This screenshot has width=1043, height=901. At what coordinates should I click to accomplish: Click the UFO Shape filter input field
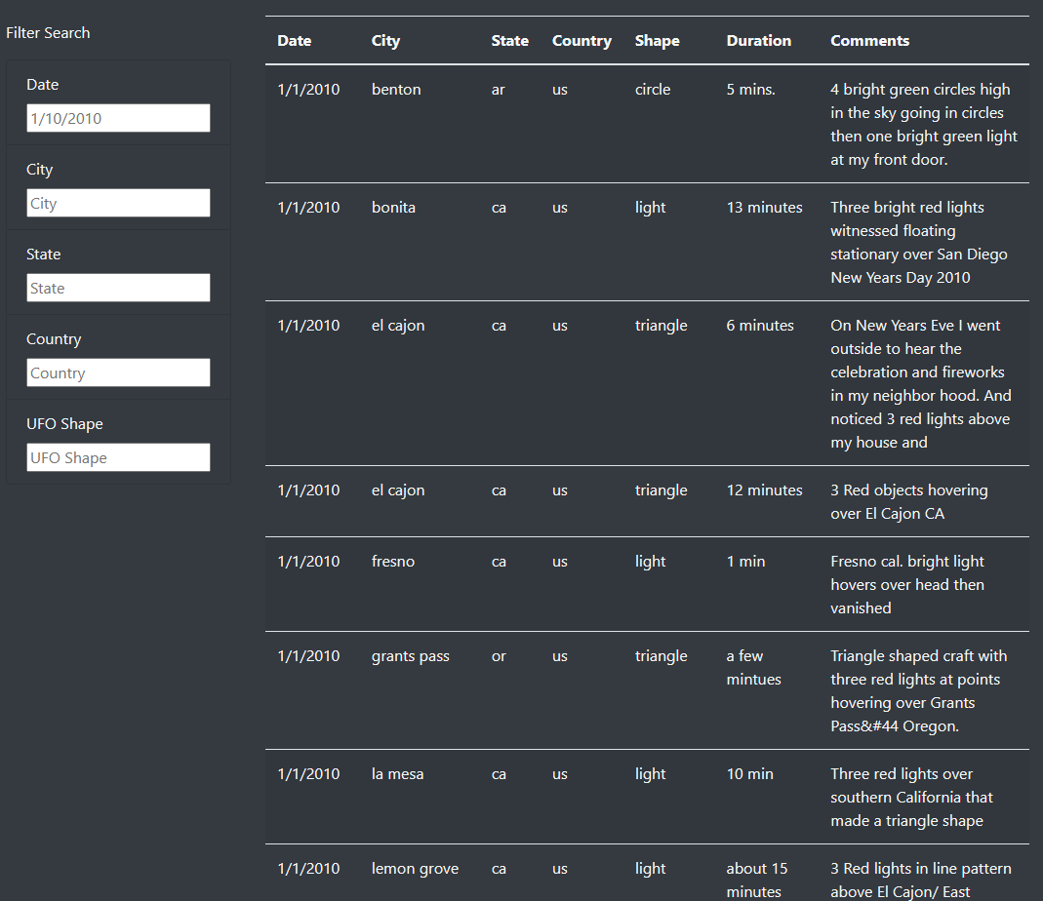pos(117,457)
